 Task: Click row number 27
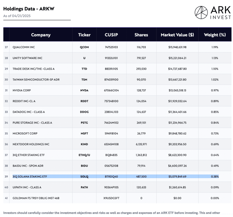6,47
